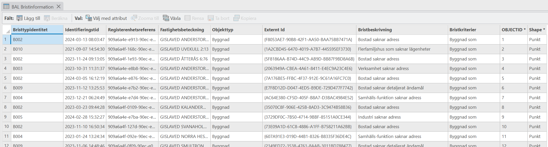The image size is (548, 147).
Task: Click the Kopiera copy icon
Action: click(236, 18)
